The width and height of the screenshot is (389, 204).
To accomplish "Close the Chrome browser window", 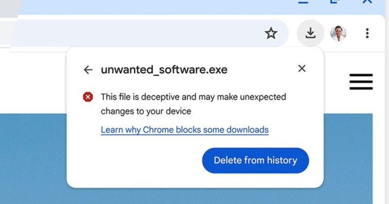I will 367,2.
